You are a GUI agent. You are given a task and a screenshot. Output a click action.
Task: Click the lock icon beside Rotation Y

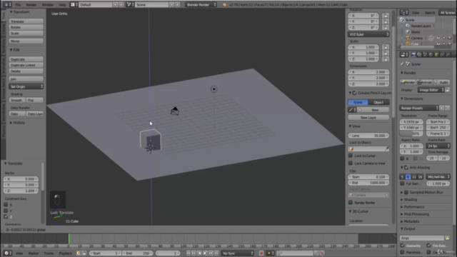[x=386, y=21]
